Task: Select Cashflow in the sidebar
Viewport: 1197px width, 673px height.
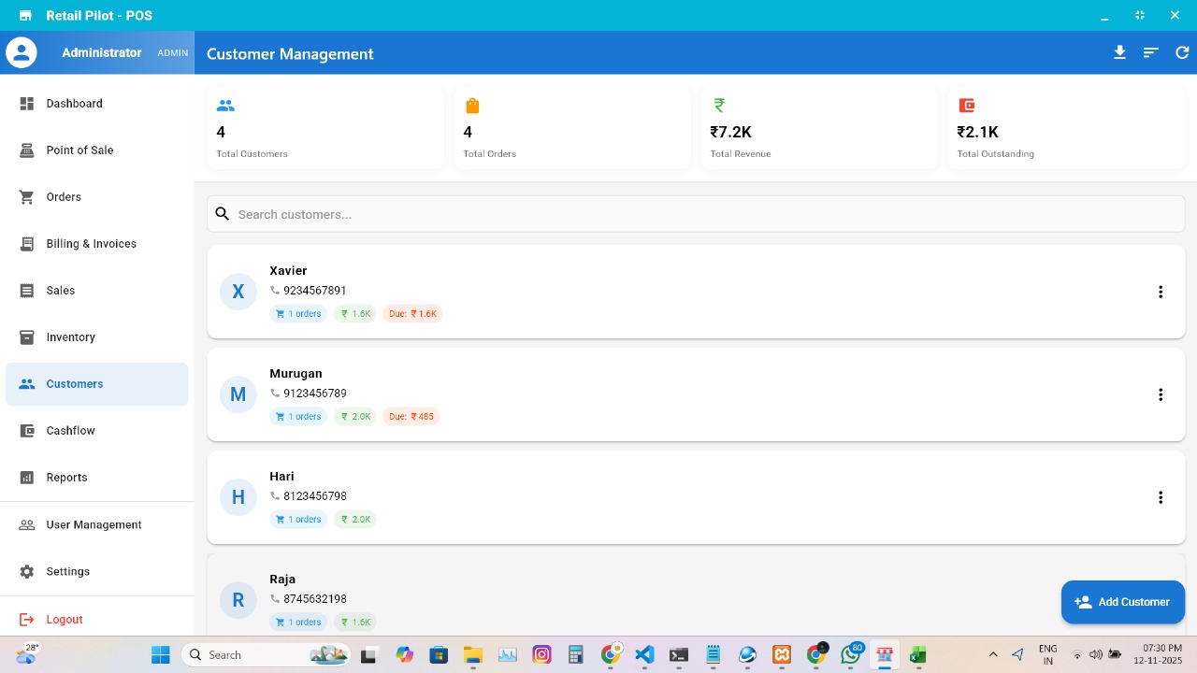Action: (70, 431)
